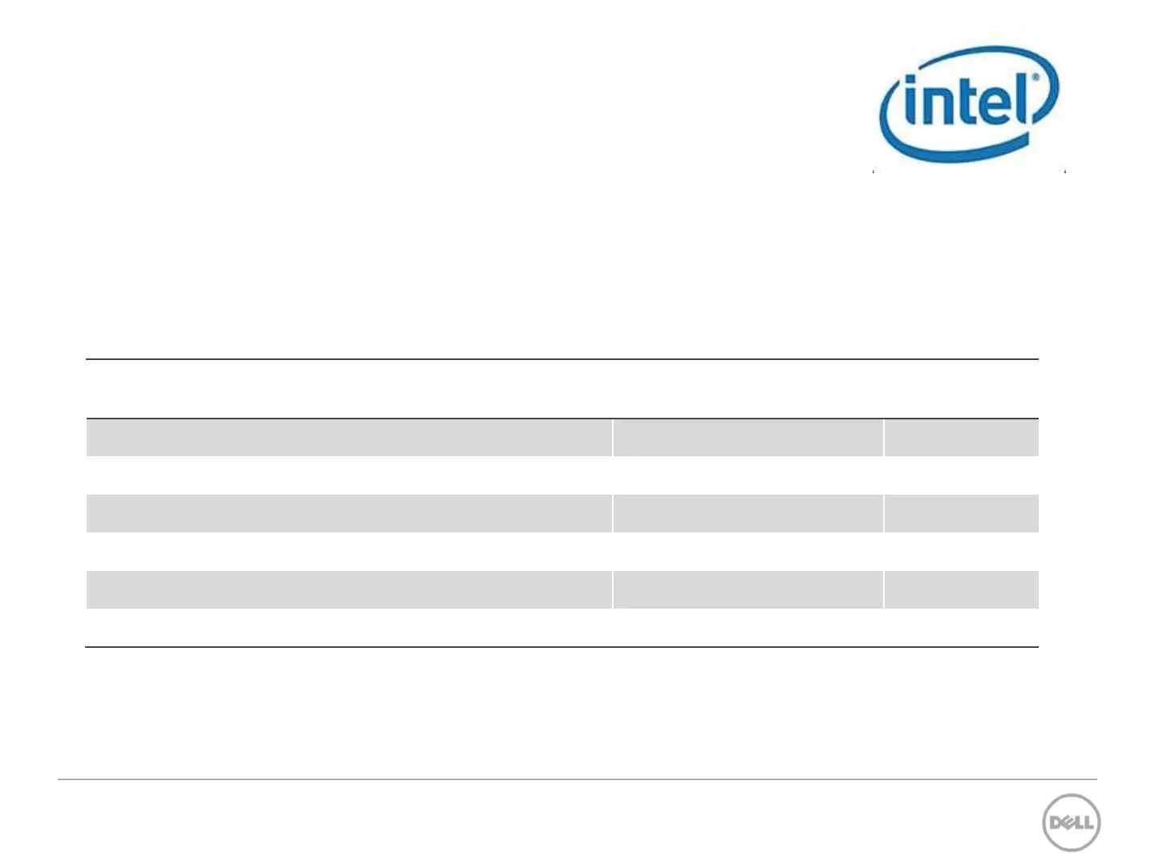Click the footer divider line above Dell logo
Image resolution: width=1155 pixels, height=866 pixels.
[x=577, y=779]
